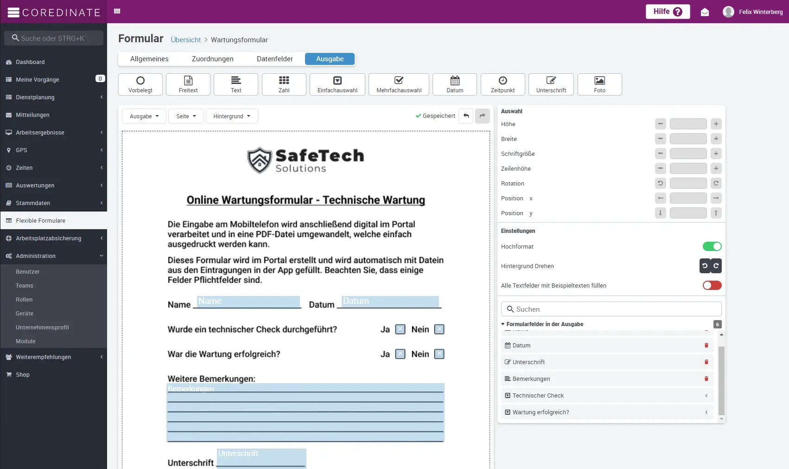Add a Zeitpunkt time field
Viewport: 789px width, 469px height.
503,84
